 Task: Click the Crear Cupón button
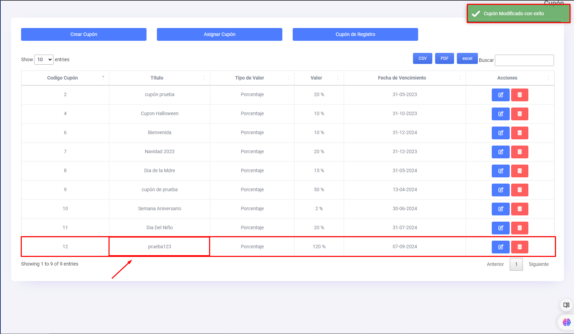tap(84, 34)
